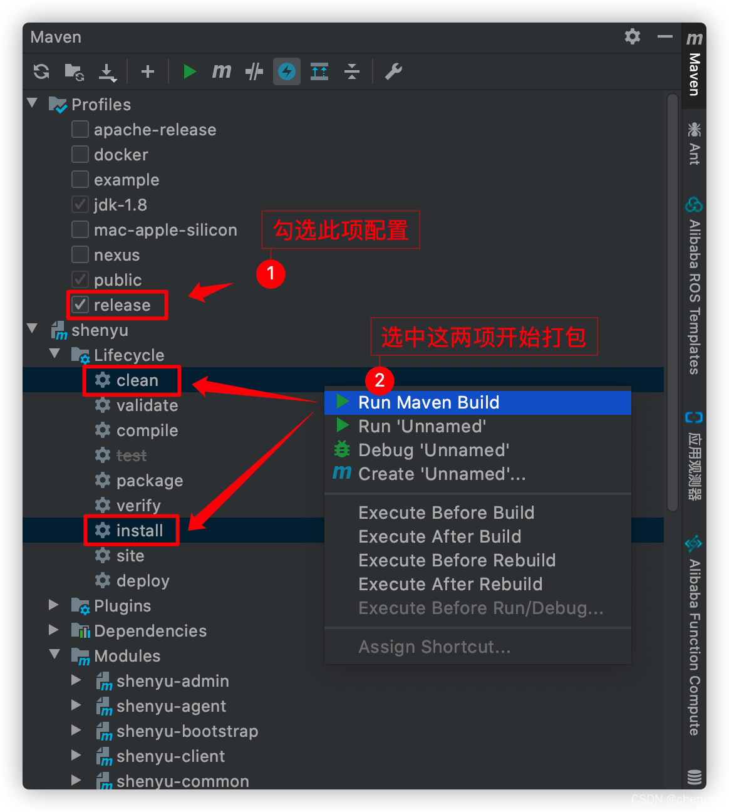729x812 pixels.
Task: Check docker profile checkbox
Action: [x=80, y=154]
